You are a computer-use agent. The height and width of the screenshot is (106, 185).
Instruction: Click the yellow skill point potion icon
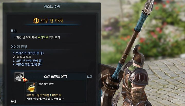pos(32,87)
